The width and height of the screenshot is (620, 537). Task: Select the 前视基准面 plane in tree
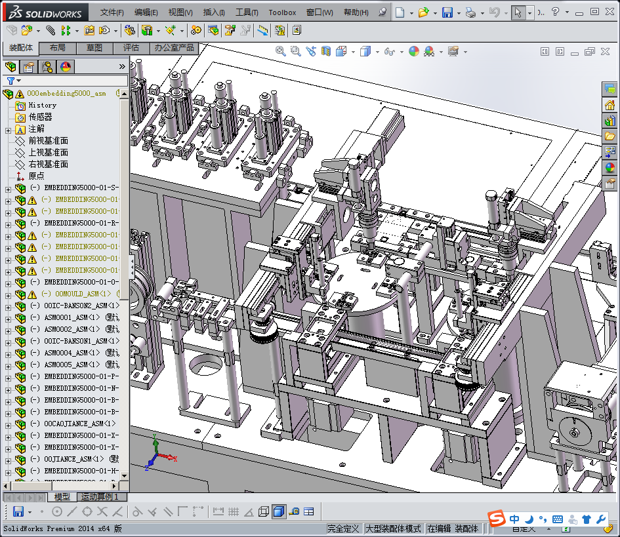(x=48, y=141)
